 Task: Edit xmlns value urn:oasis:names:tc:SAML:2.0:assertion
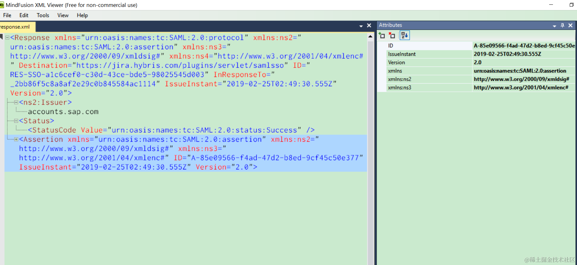tap(524, 71)
